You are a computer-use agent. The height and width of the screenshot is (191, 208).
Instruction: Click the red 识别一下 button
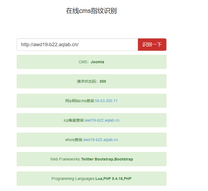point(152,45)
